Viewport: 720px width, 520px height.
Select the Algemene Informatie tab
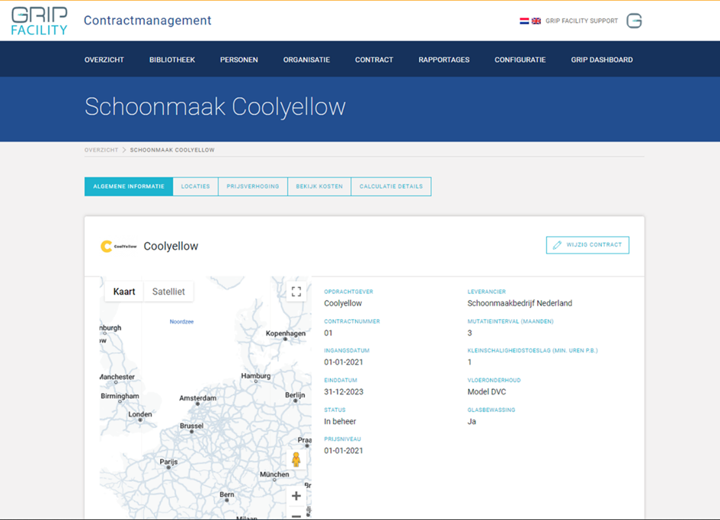point(129,187)
